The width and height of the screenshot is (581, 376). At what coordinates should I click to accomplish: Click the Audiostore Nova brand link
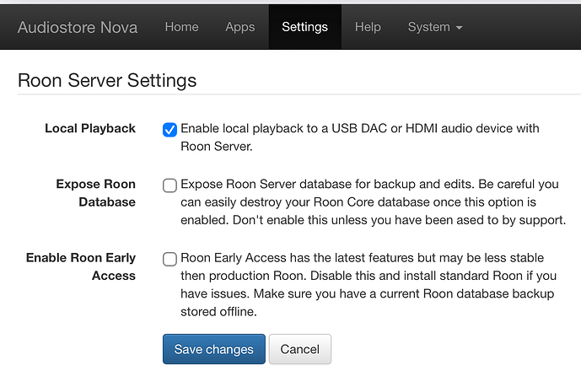[77, 27]
